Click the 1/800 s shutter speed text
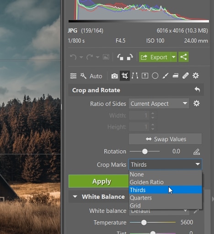The height and width of the screenshot is (234, 214). (x=76, y=41)
